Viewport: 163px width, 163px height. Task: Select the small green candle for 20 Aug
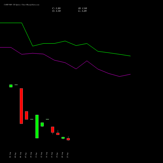click(63, 138)
